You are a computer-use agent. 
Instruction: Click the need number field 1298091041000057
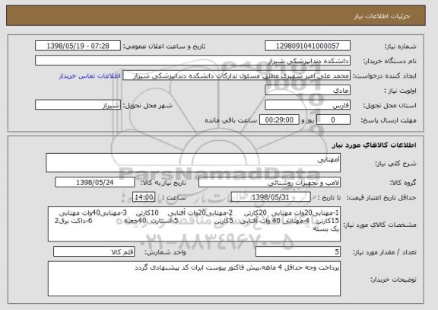point(307,46)
